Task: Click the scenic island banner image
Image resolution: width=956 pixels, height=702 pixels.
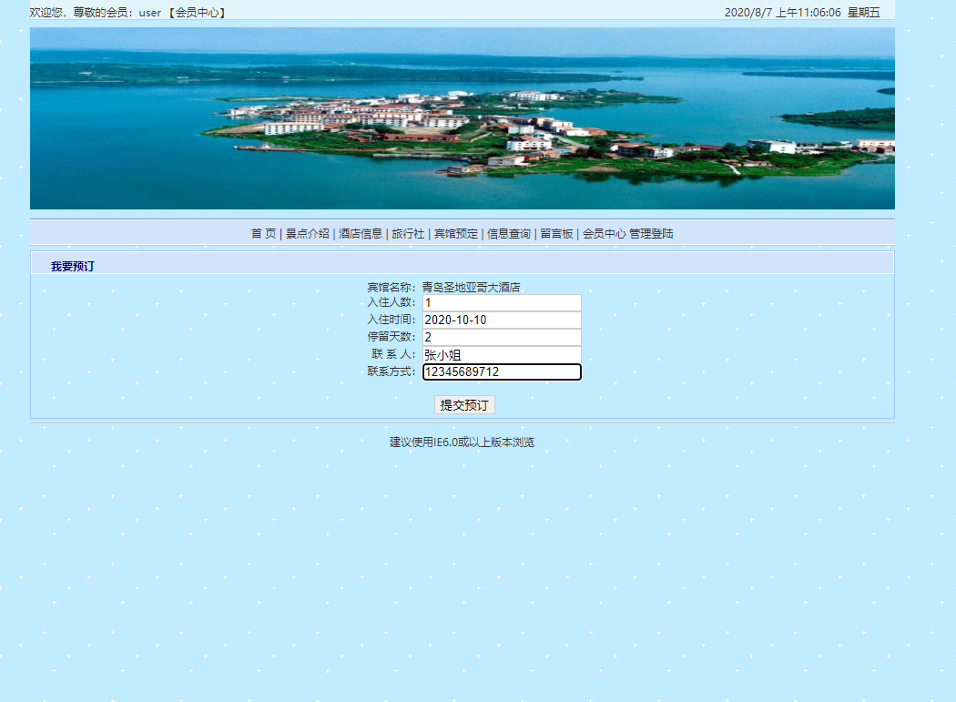Action: point(463,117)
